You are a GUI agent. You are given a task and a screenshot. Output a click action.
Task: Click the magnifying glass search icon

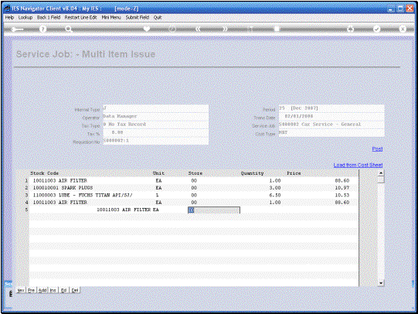coord(69,29)
